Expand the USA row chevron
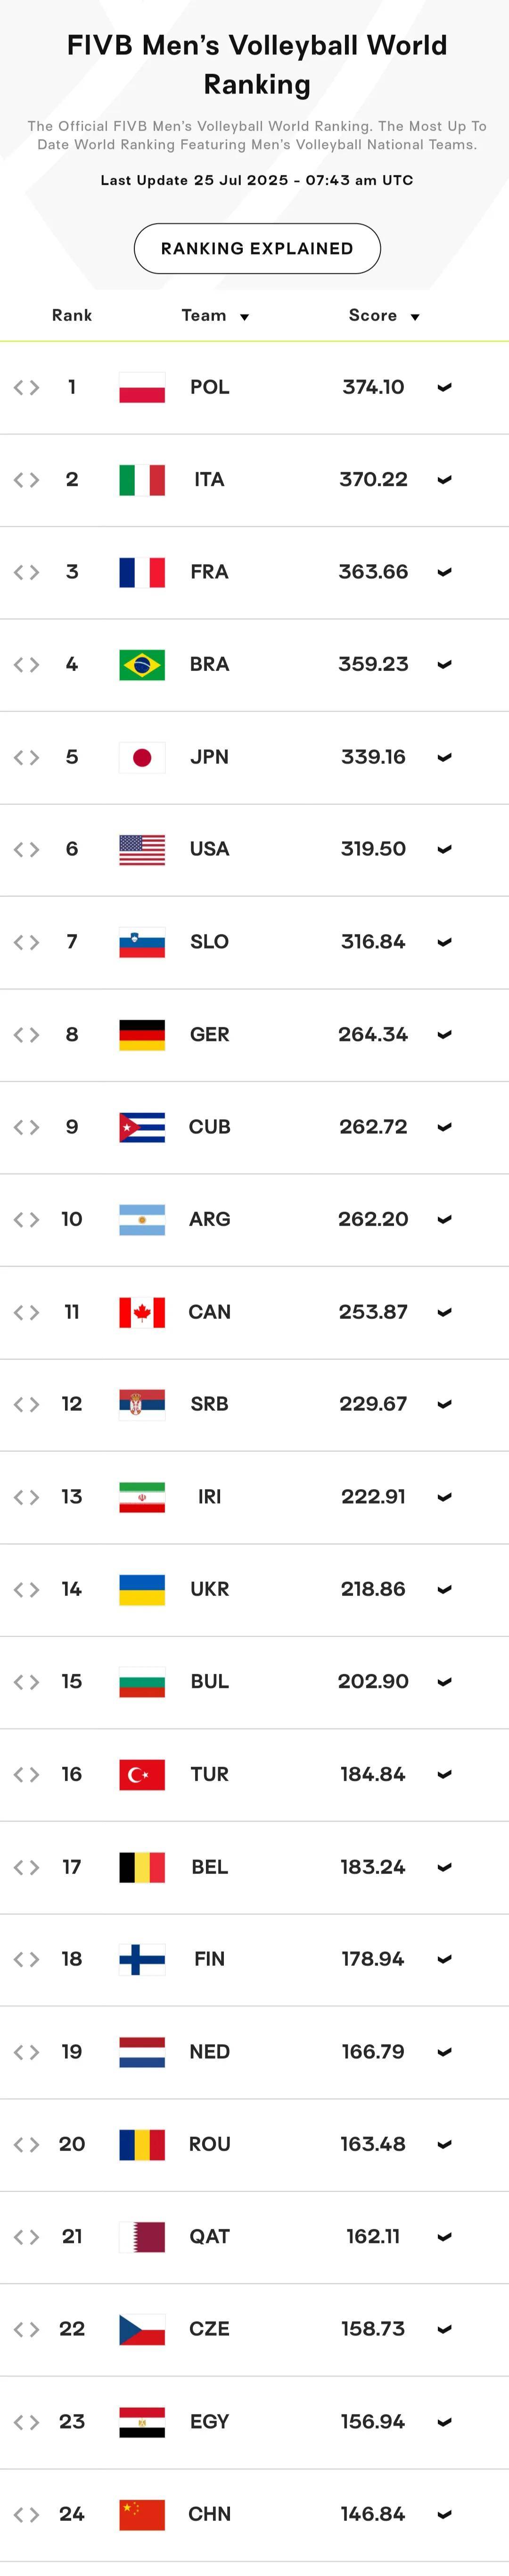Viewport: 509px width, 2576px height. point(445,849)
